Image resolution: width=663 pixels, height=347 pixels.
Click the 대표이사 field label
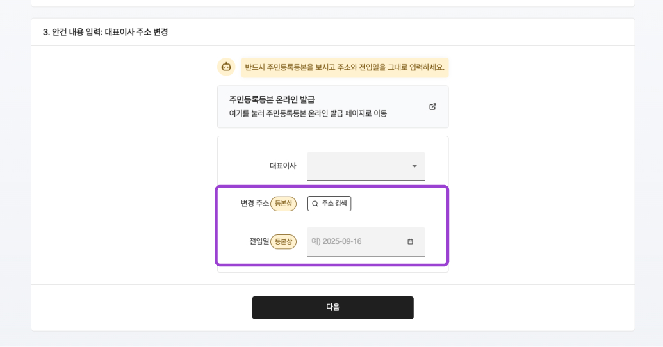point(283,166)
